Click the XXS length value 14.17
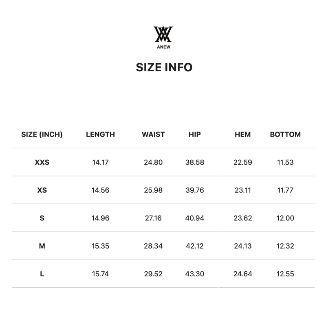 (100, 162)
